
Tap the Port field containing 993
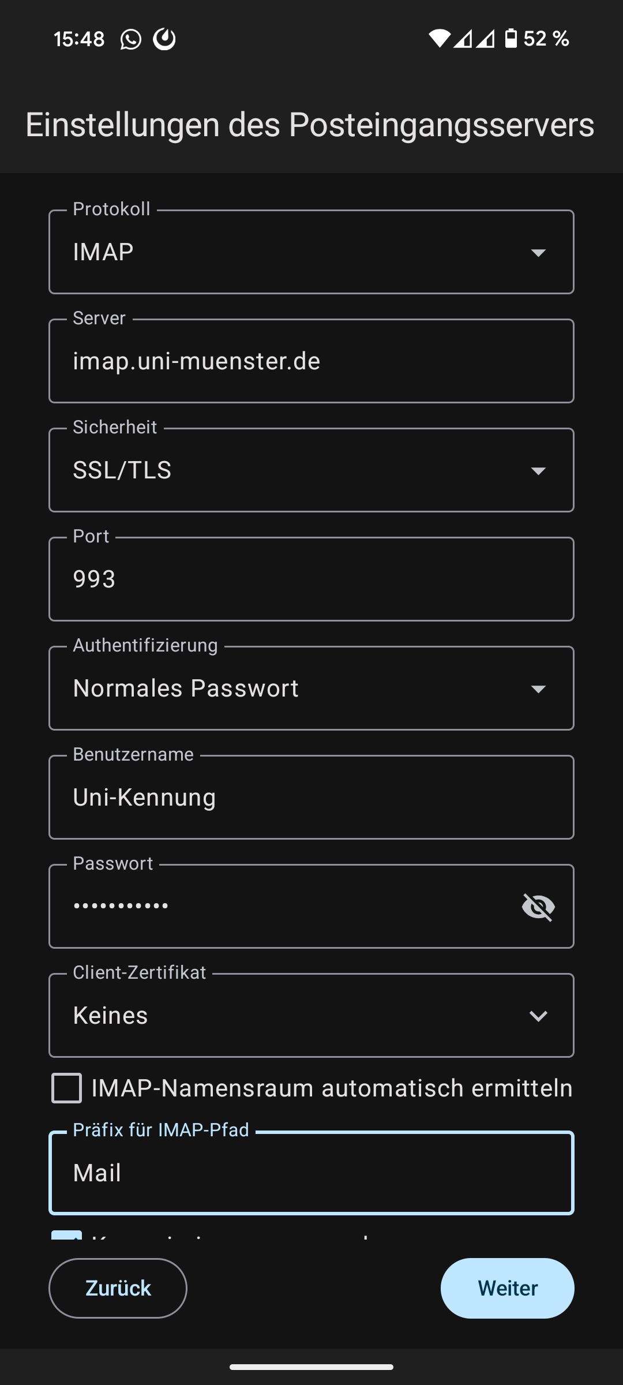311,579
